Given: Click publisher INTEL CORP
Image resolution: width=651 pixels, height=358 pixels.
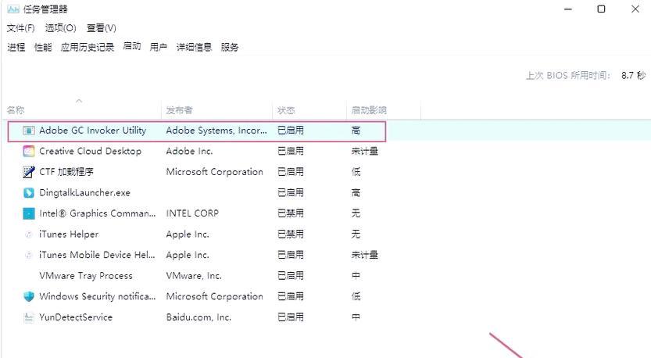Looking at the screenshot, I should coord(192,213).
